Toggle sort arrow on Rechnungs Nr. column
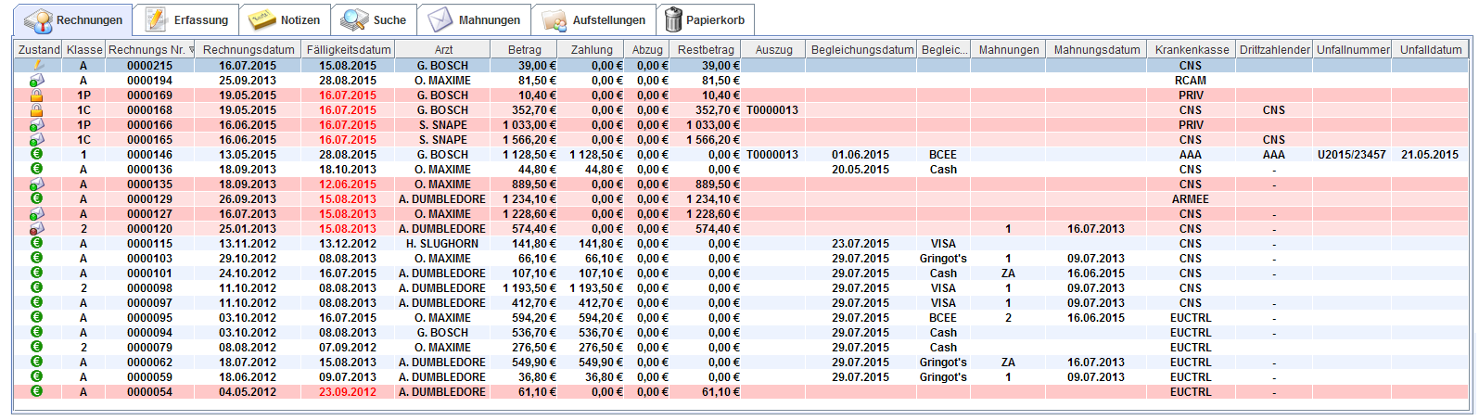This screenshot has height=420, width=1479. [x=191, y=50]
